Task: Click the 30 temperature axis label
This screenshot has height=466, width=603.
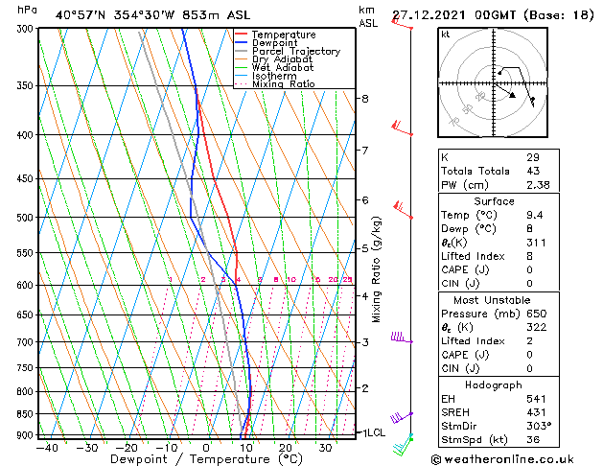Action: [325, 448]
